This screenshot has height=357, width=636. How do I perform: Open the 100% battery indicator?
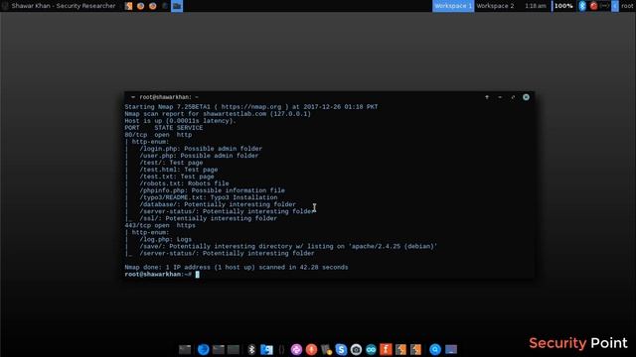pyautogui.click(x=563, y=6)
